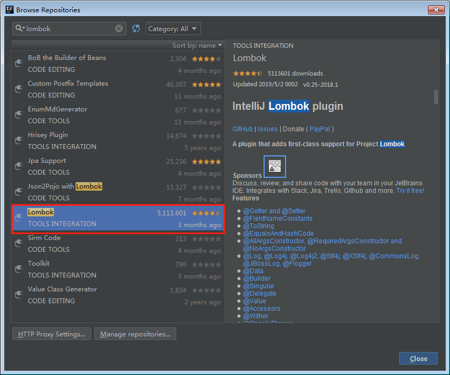
Task: Click the 5113601 downloads text
Action: (x=295, y=73)
